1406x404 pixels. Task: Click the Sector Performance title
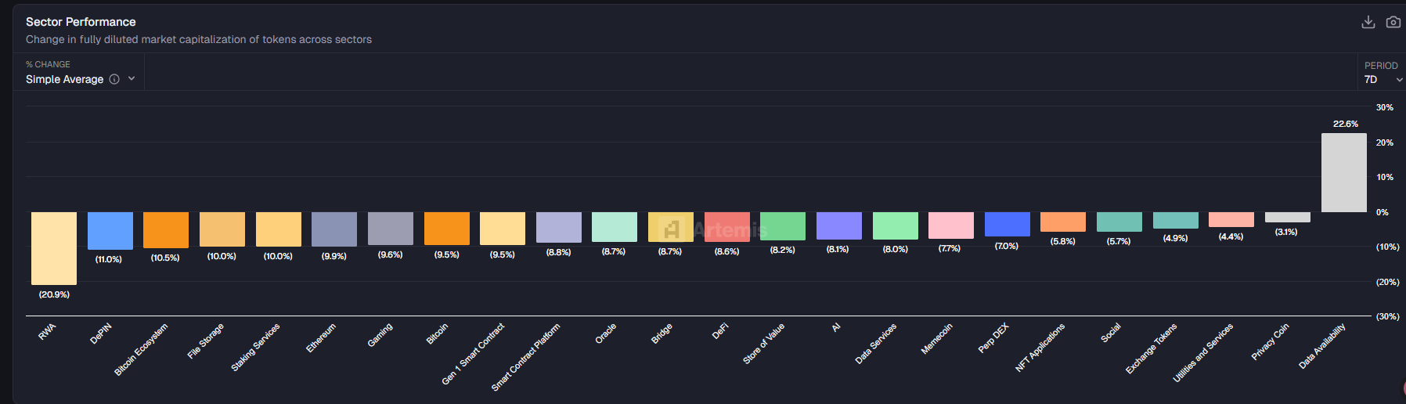(81, 22)
